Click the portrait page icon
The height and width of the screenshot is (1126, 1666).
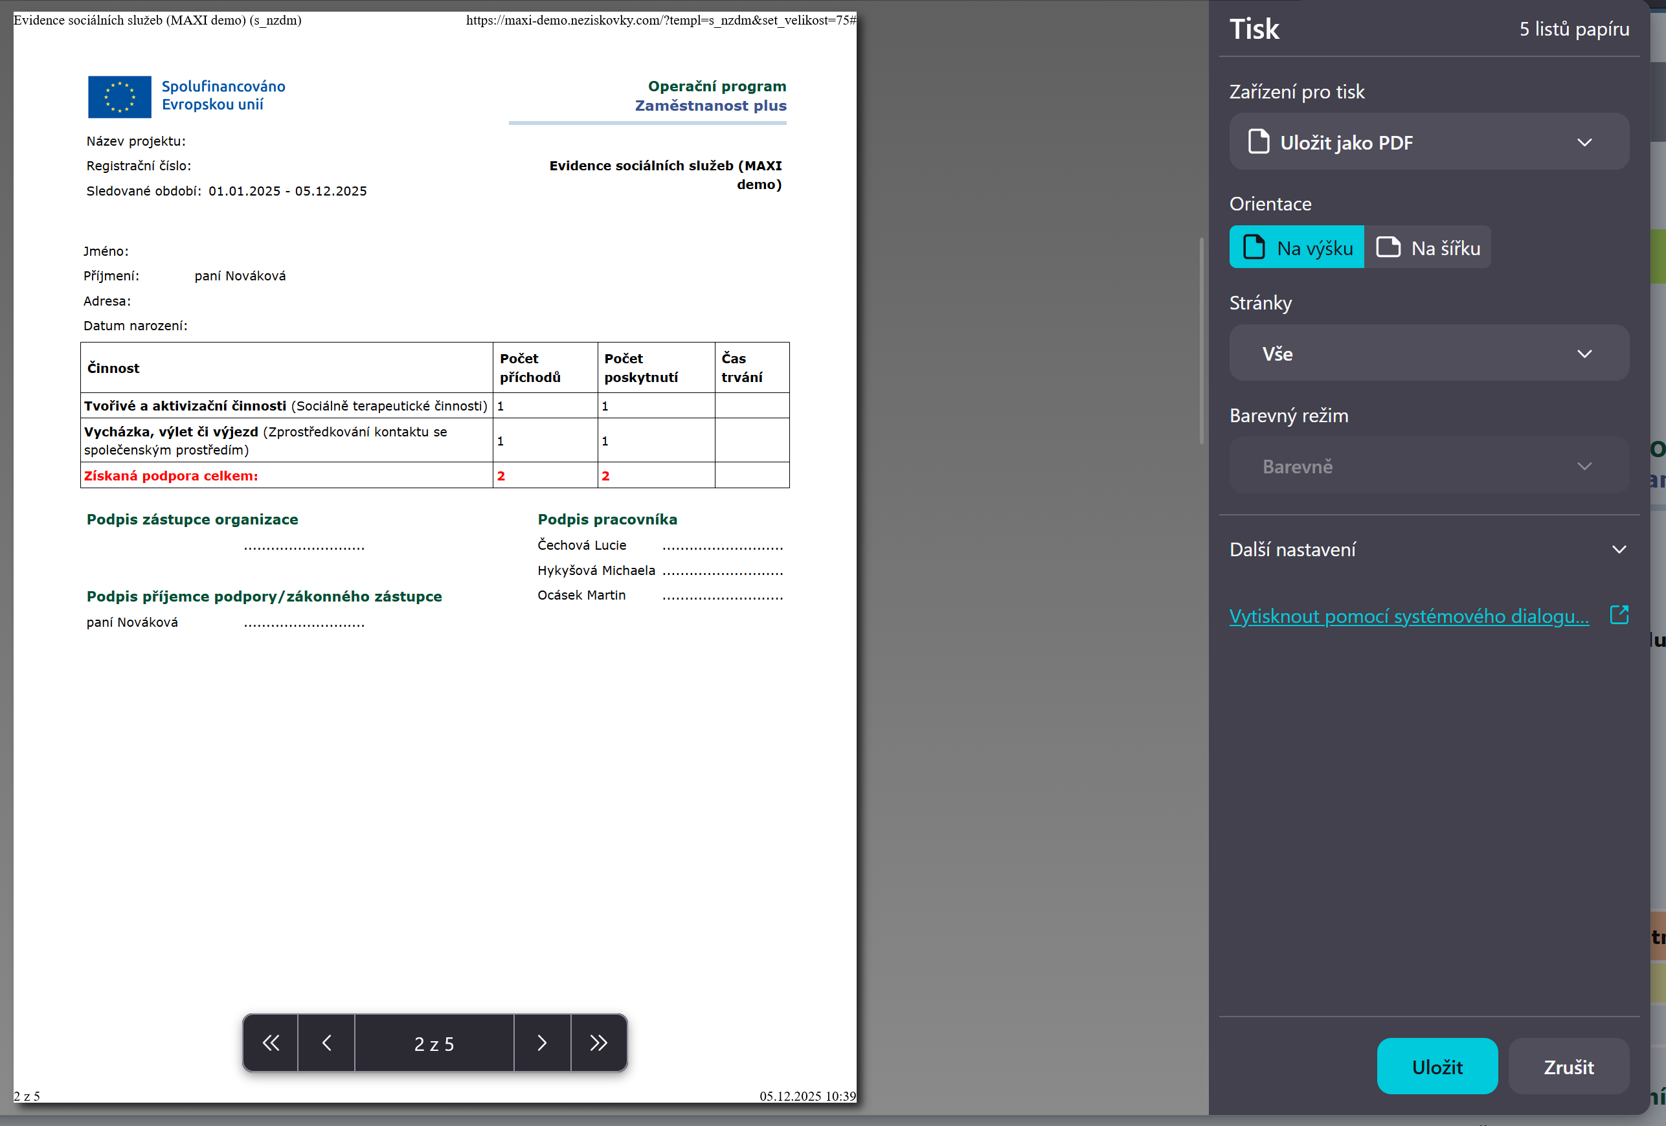click(x=1254, y=247)
